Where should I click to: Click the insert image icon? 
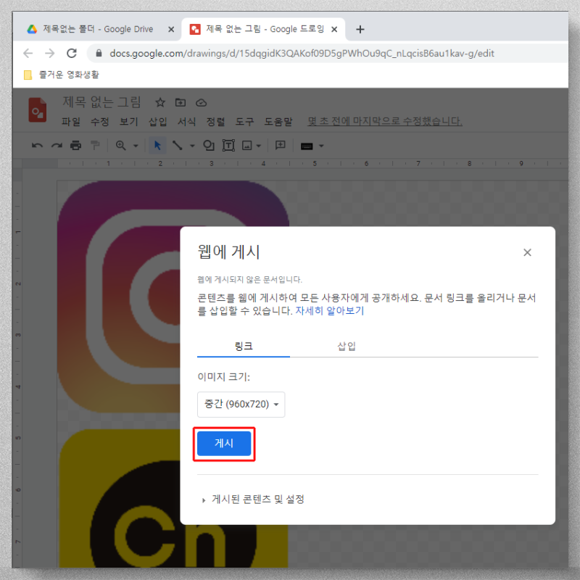click(246, 146)
